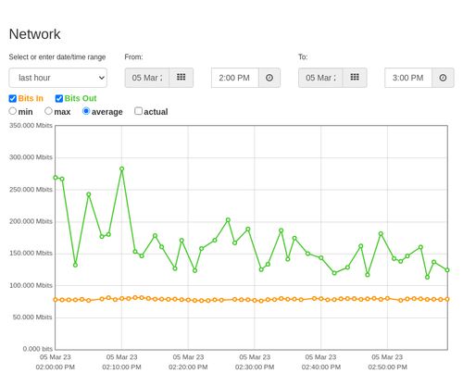Click the 50.000 Mbits axis label
This screenshot has height=373, width=463.
tap(32, 317)
